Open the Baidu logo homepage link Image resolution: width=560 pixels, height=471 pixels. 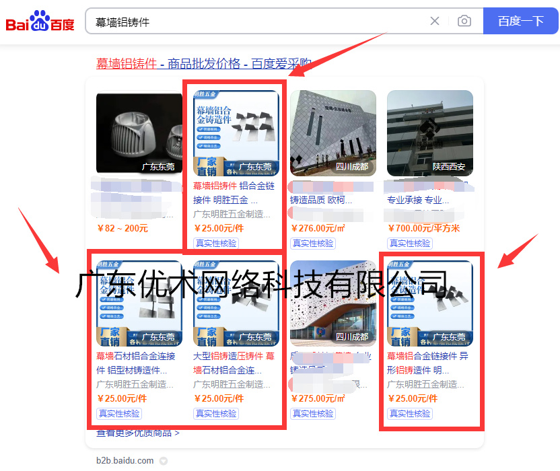(x=40, y=21)
